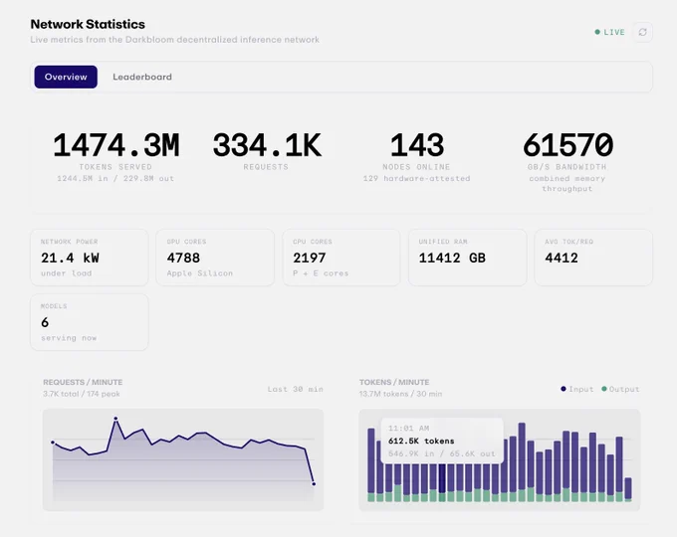Click the Models 6 serving now card
Image resolution: width=677 pixels, height=537 pixels.
[x=90, y=322]
